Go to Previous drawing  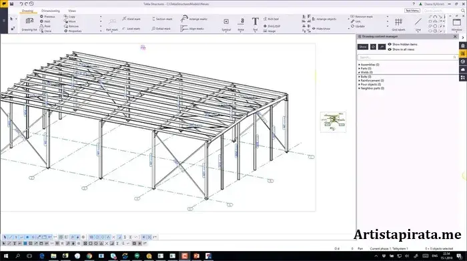[x=47, y=17]
